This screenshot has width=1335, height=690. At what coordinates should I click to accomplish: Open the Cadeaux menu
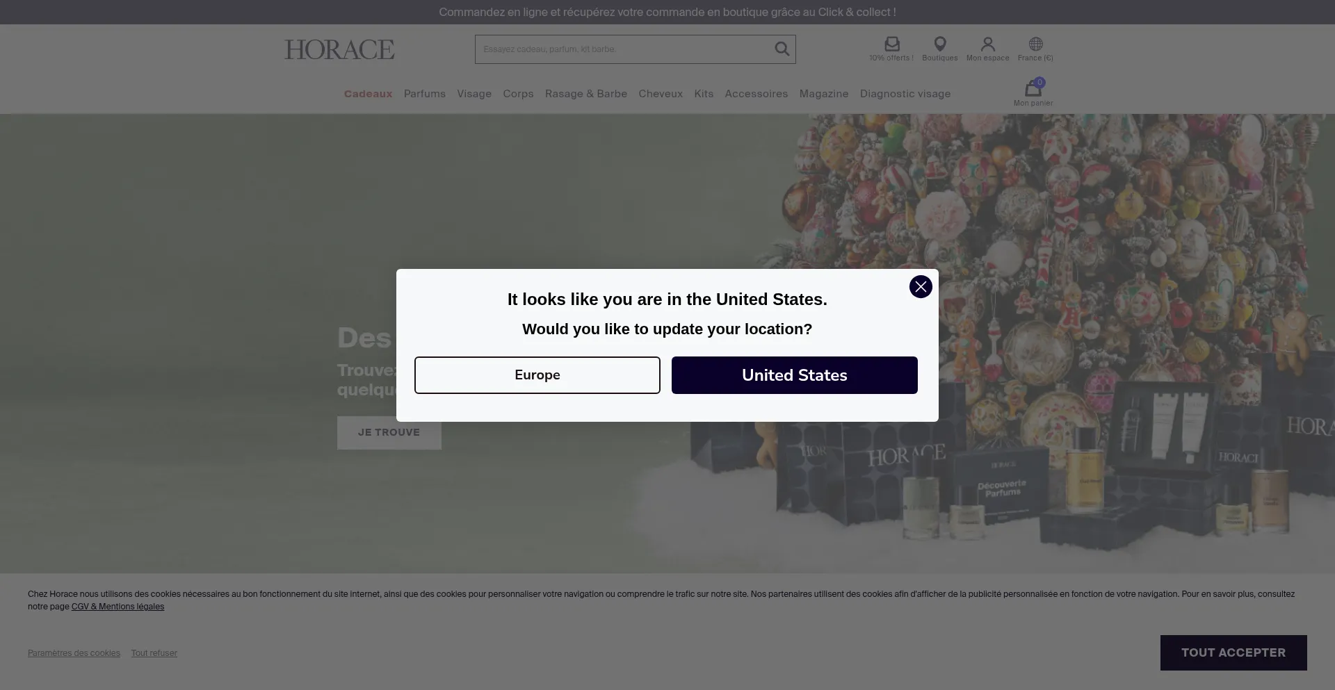(x=368, y=94)
